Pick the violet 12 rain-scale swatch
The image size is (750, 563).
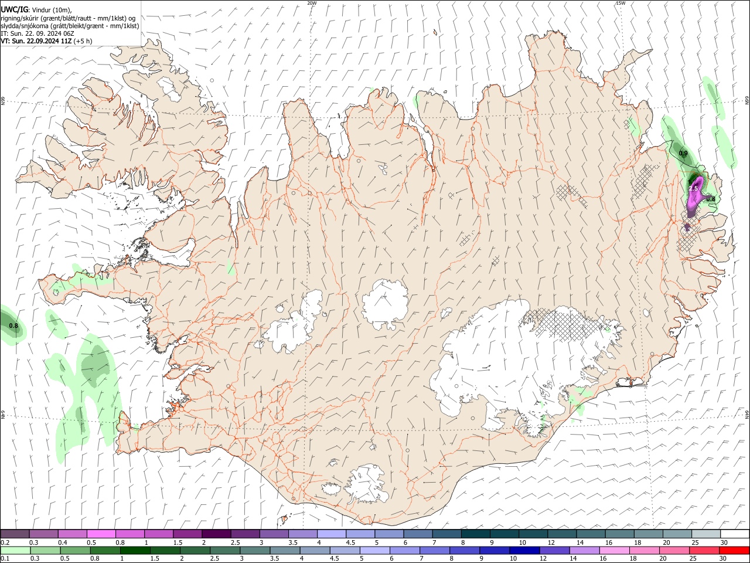555,551
